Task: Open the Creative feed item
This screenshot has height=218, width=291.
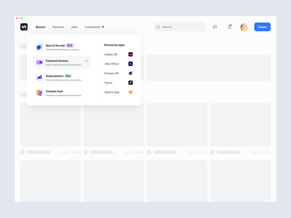Action: coord(62,93)
